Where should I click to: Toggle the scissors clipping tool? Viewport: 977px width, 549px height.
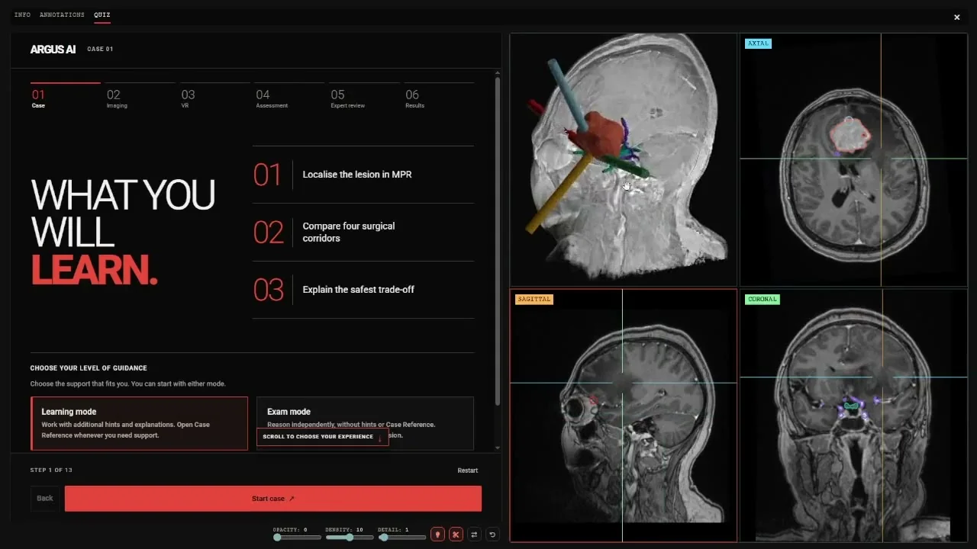point(456,535)
